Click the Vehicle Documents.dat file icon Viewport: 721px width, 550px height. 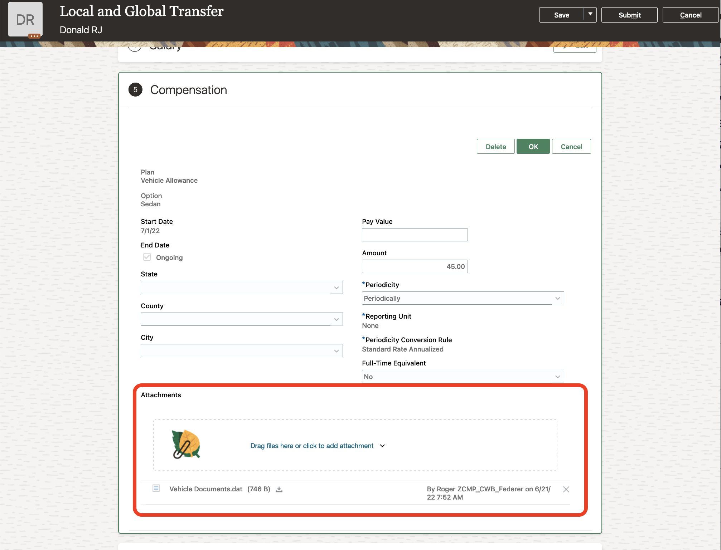156,488
